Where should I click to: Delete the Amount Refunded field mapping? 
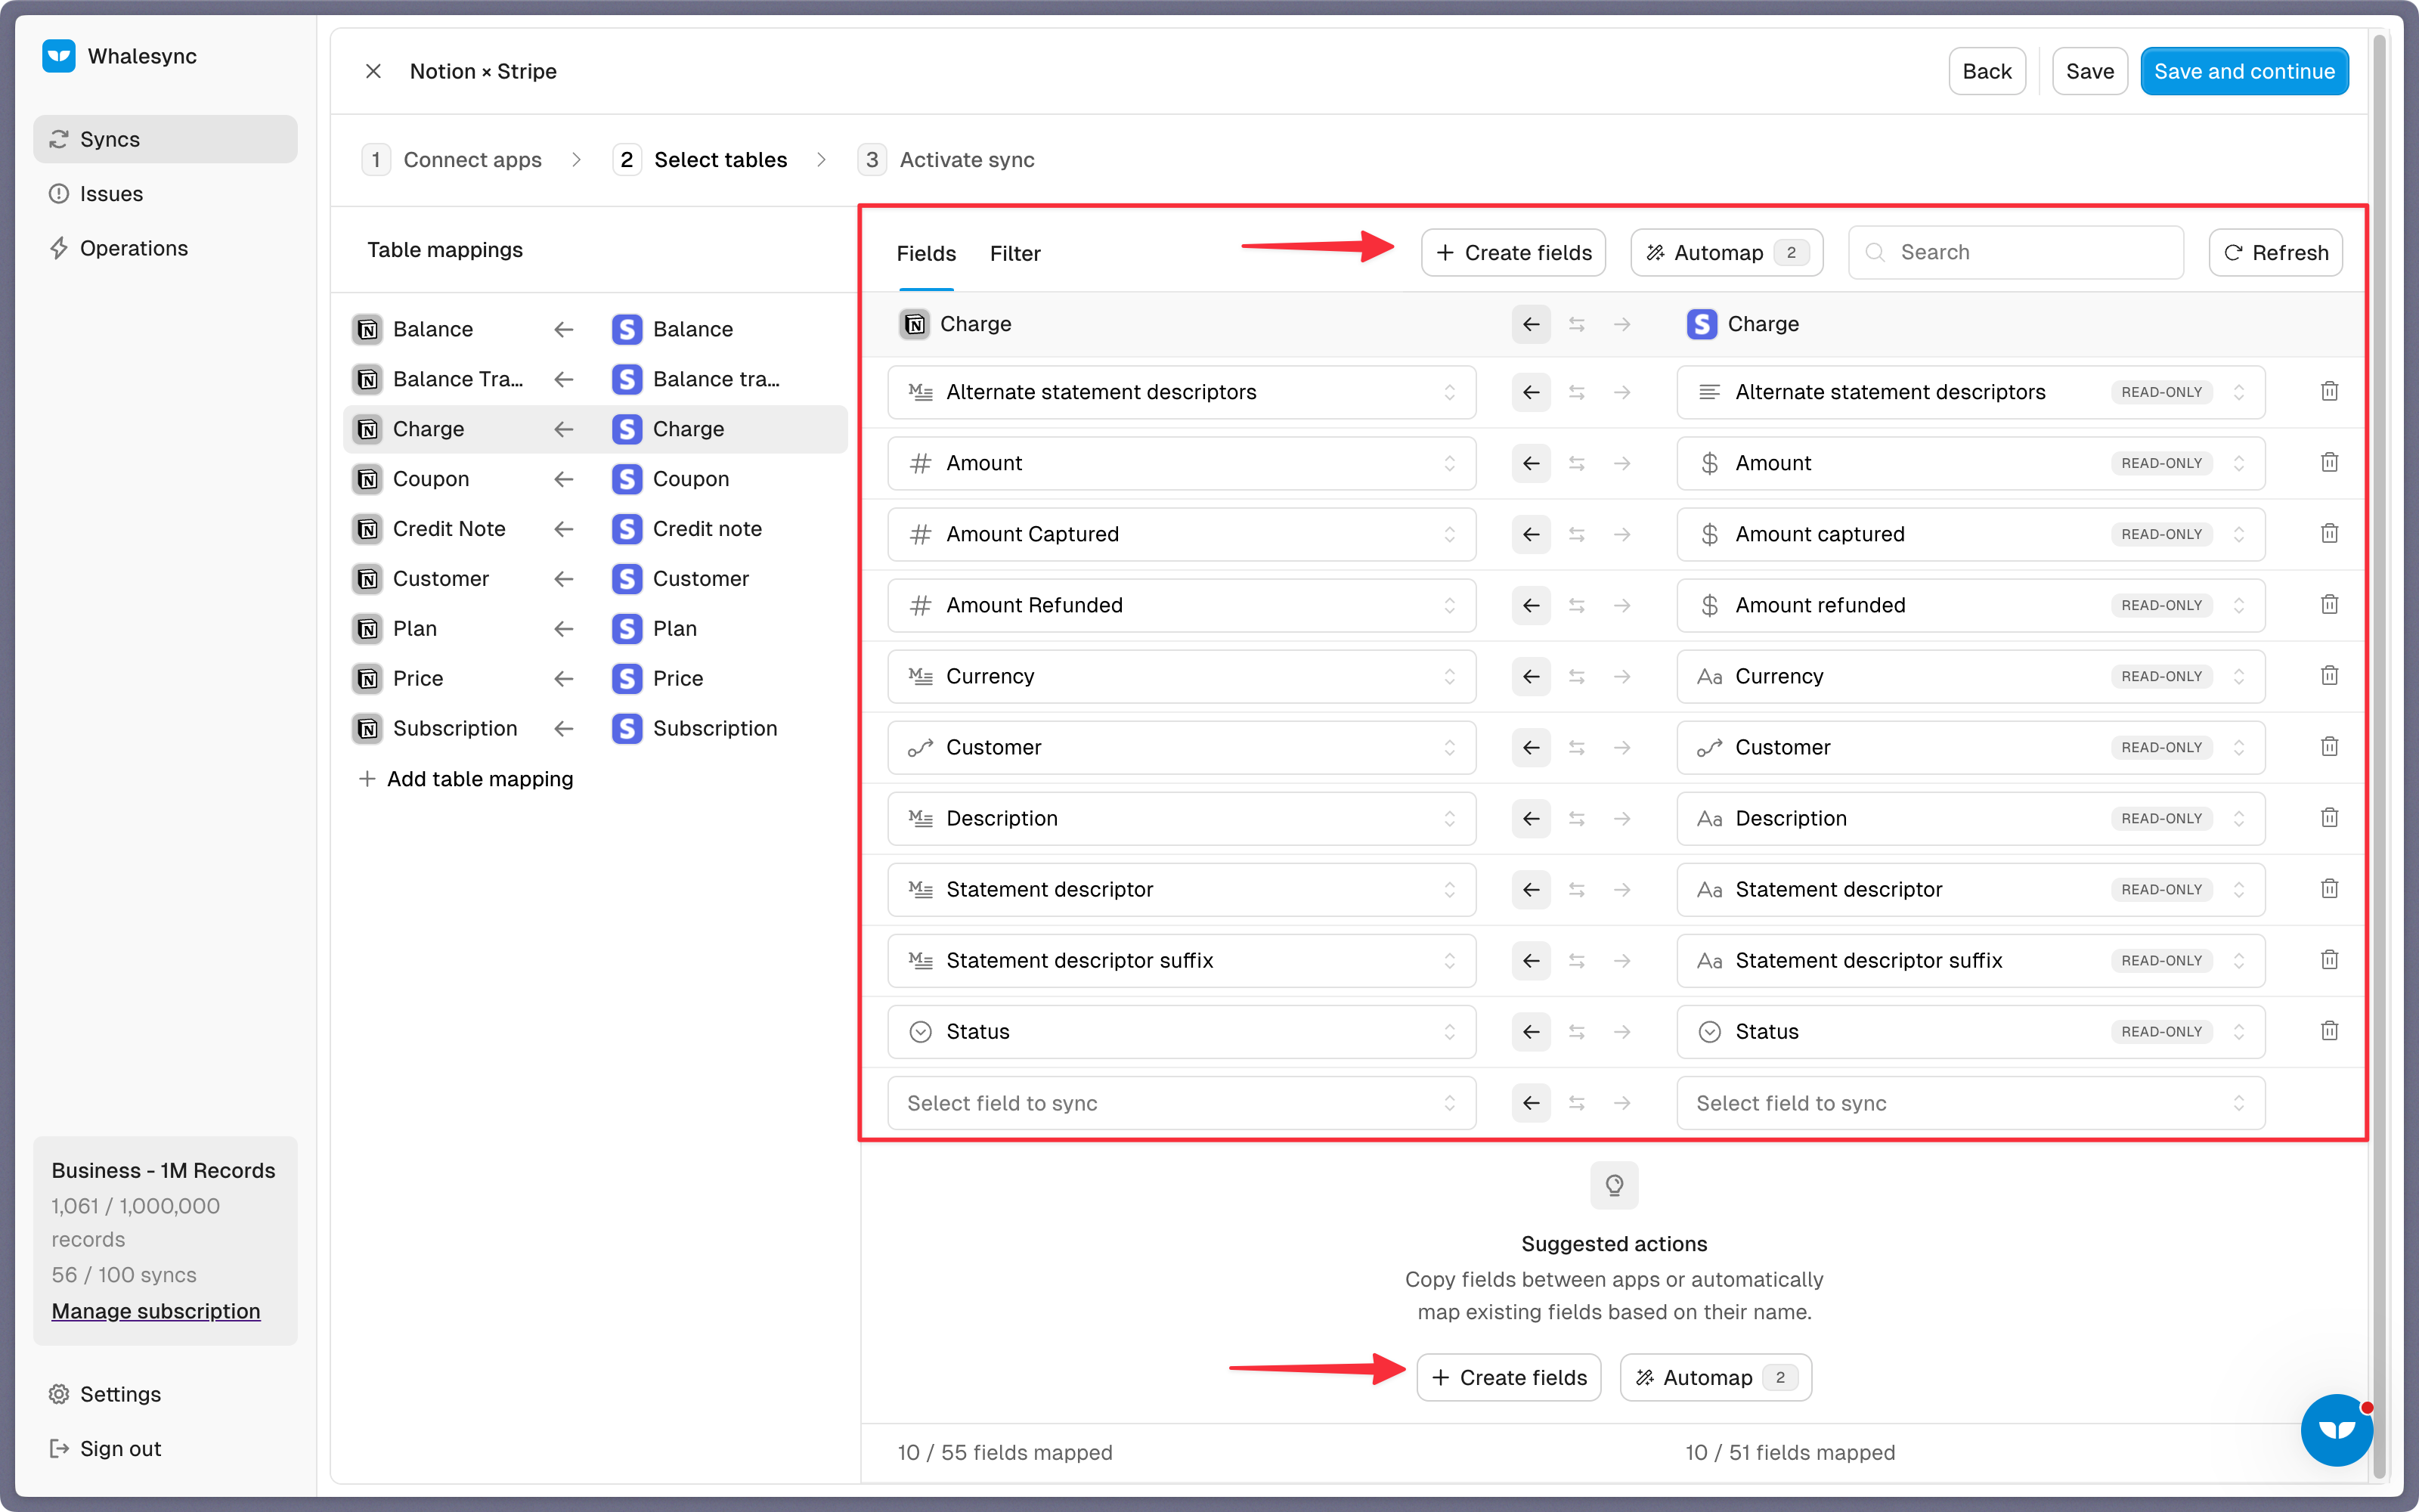click(2329, 605)
